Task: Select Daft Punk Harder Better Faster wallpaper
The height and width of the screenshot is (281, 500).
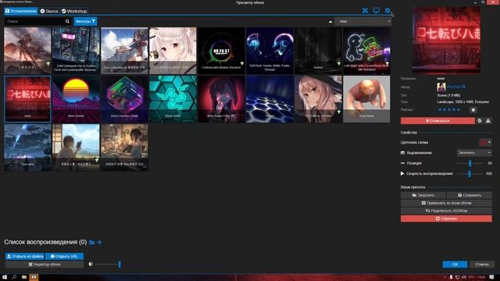Action: [270, 51]
